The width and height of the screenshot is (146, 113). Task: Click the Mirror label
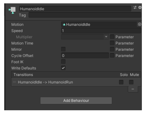(17, 49)
